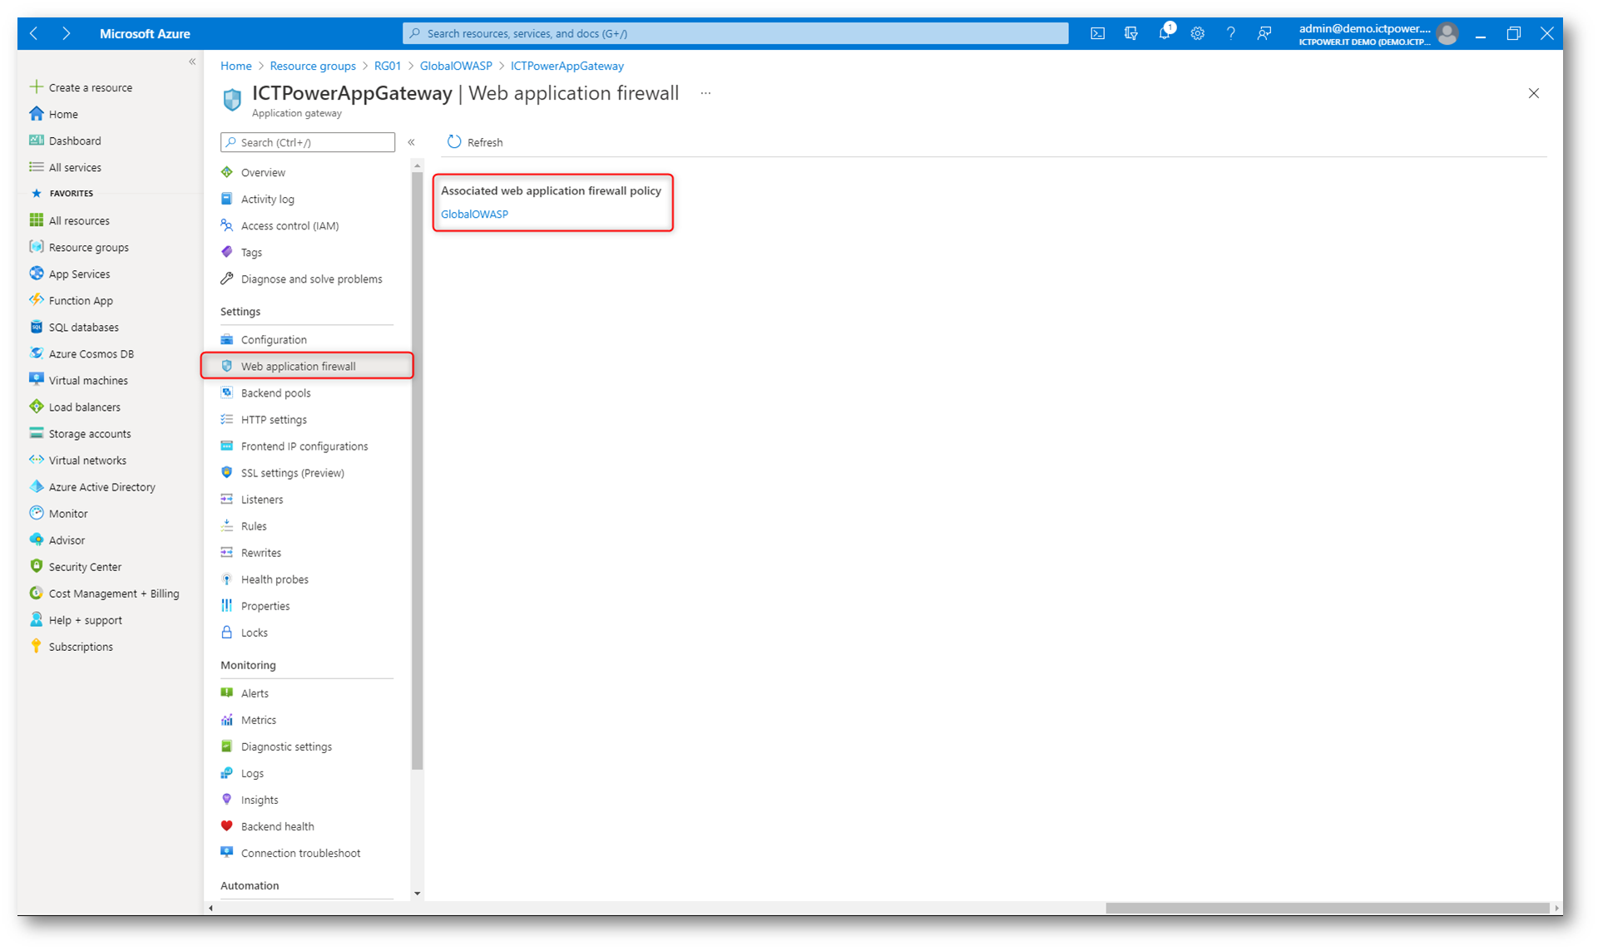Click the Storage accounts icon
The width and height of the screenshot is (1598, 951).
coord(36,432)
